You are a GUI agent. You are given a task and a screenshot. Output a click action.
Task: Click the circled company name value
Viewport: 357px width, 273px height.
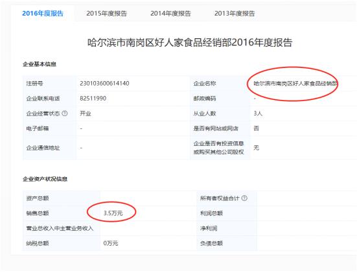click(295, 84)
